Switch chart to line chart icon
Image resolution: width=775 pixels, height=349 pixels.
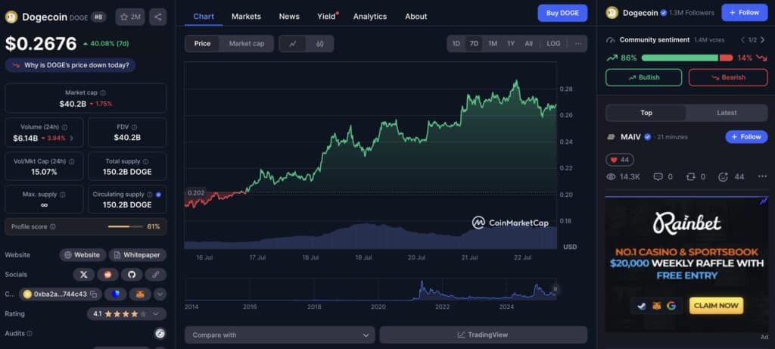point(293,43)
